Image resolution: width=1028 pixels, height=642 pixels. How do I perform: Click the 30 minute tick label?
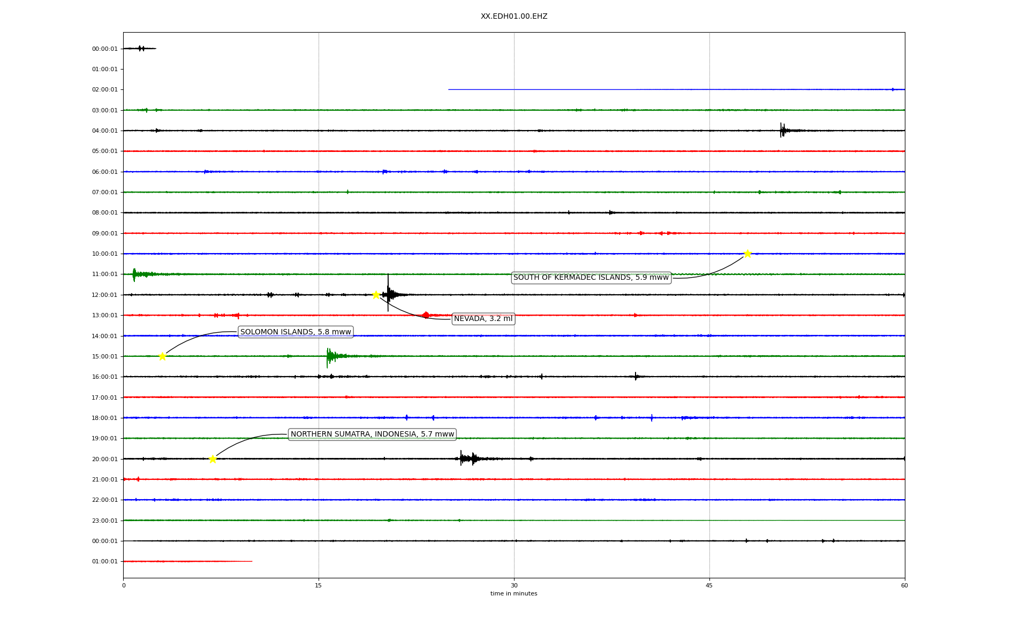513,585
